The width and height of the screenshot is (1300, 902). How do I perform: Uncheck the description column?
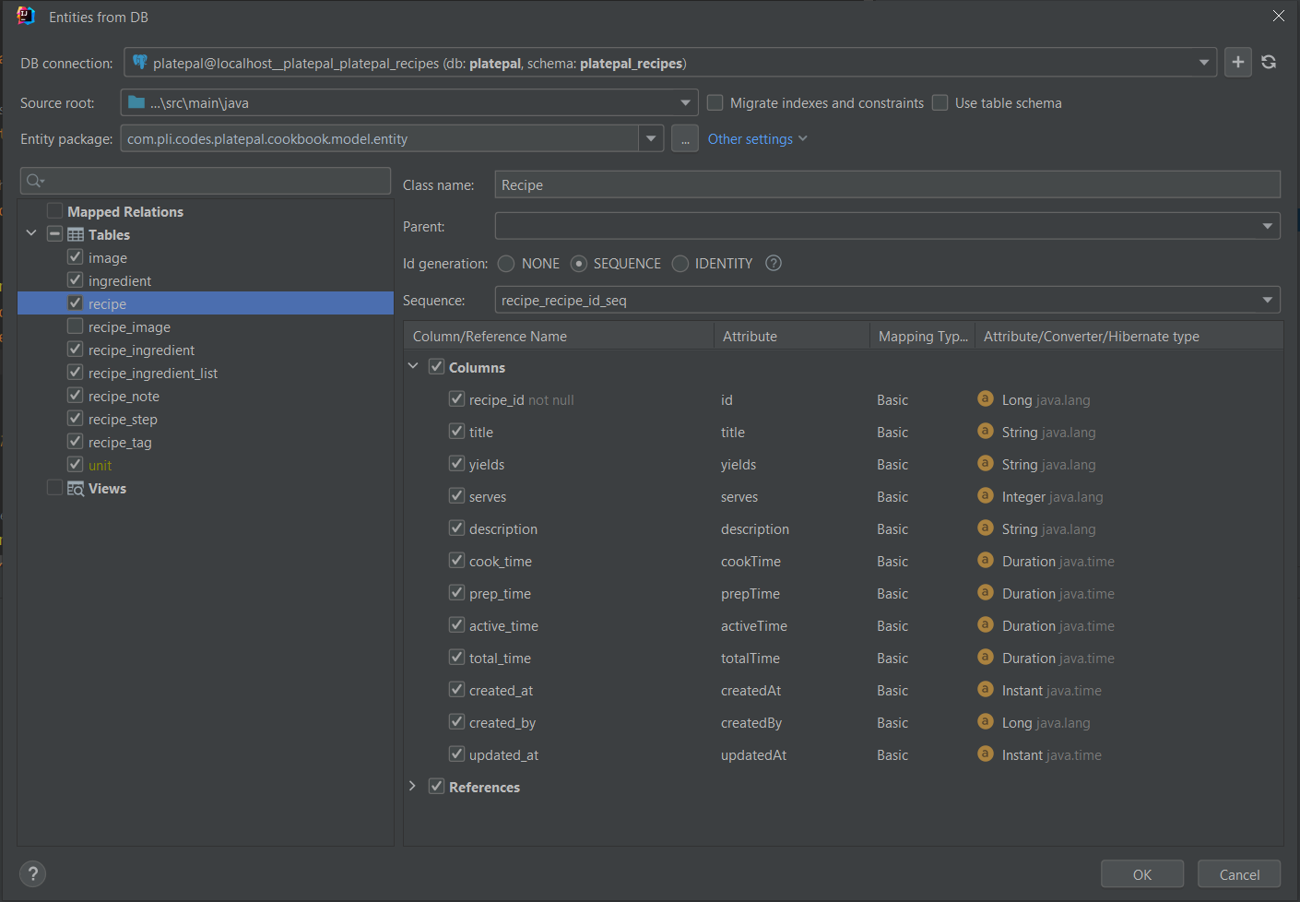(x=456, y=528)
